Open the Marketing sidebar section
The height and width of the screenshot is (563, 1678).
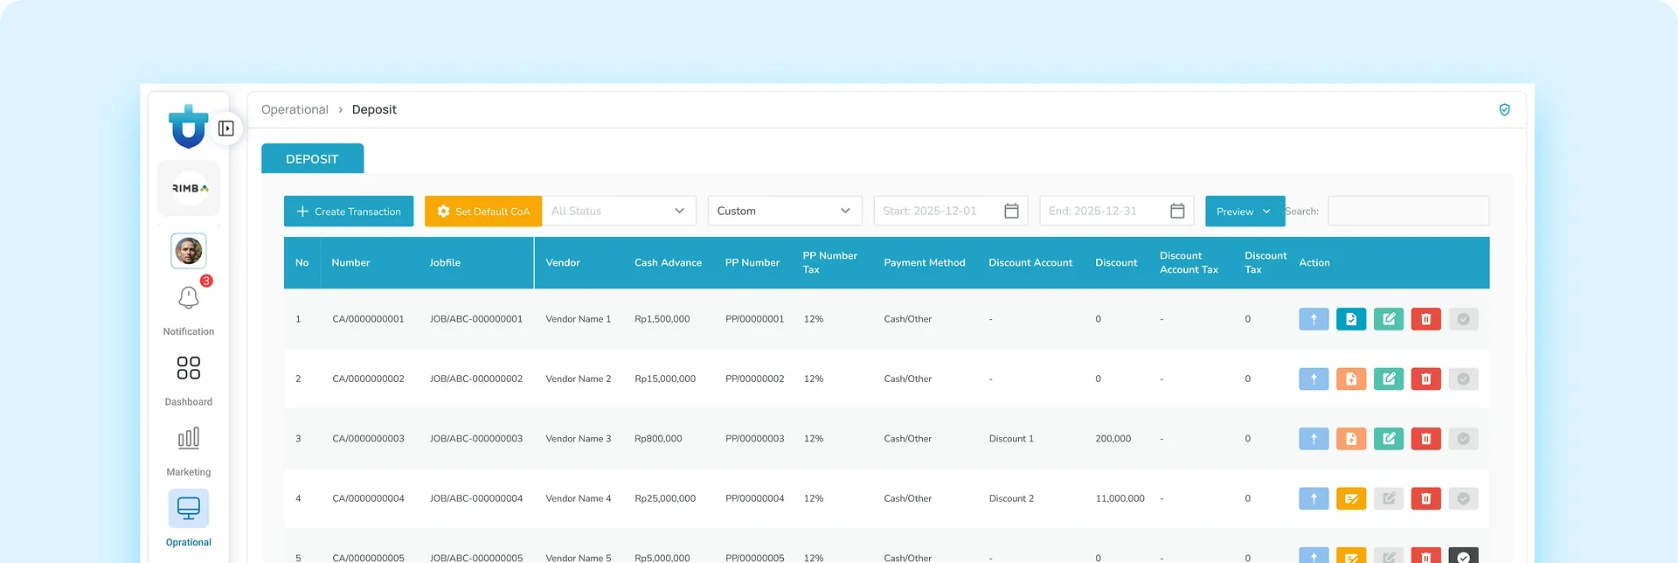click(x=189, y=449)
